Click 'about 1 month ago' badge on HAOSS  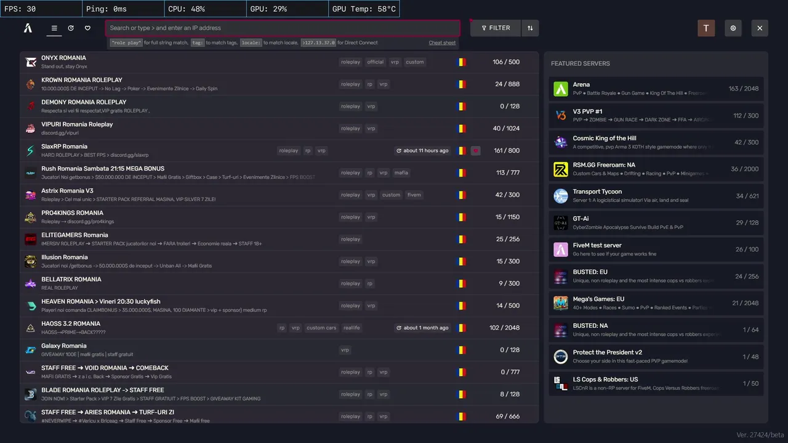click(422, 328)
